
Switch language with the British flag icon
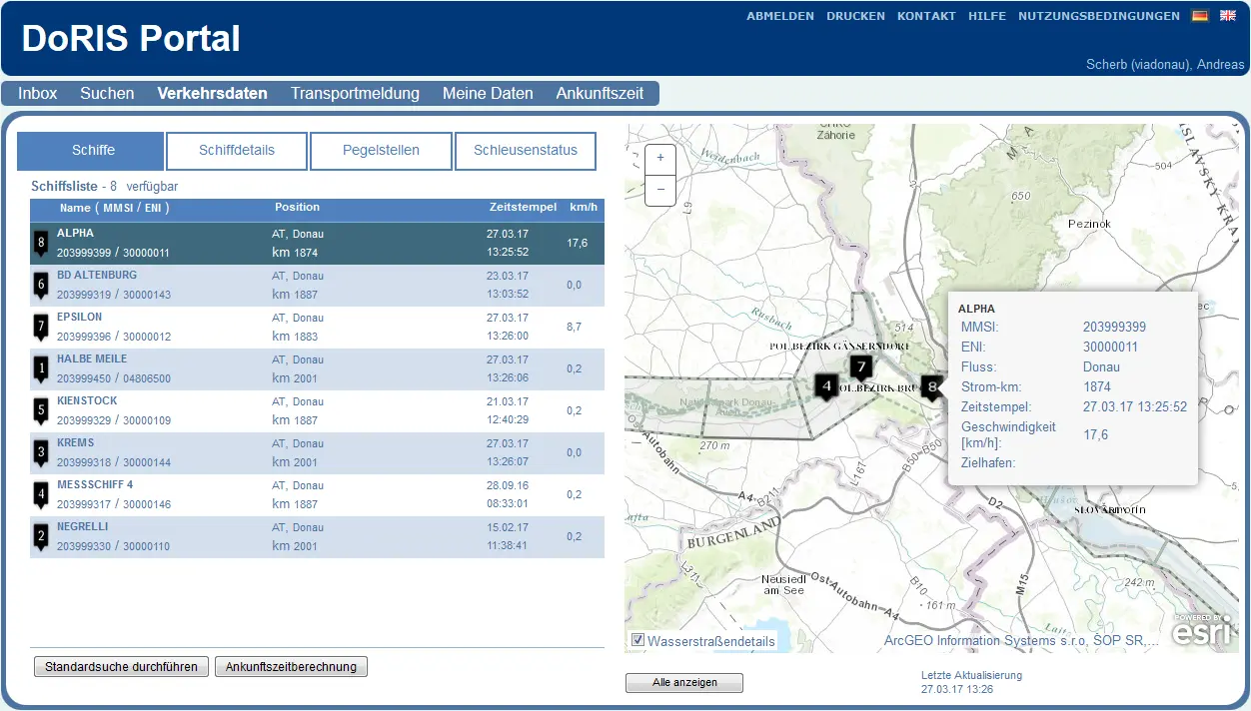[x=1228, y=16]
